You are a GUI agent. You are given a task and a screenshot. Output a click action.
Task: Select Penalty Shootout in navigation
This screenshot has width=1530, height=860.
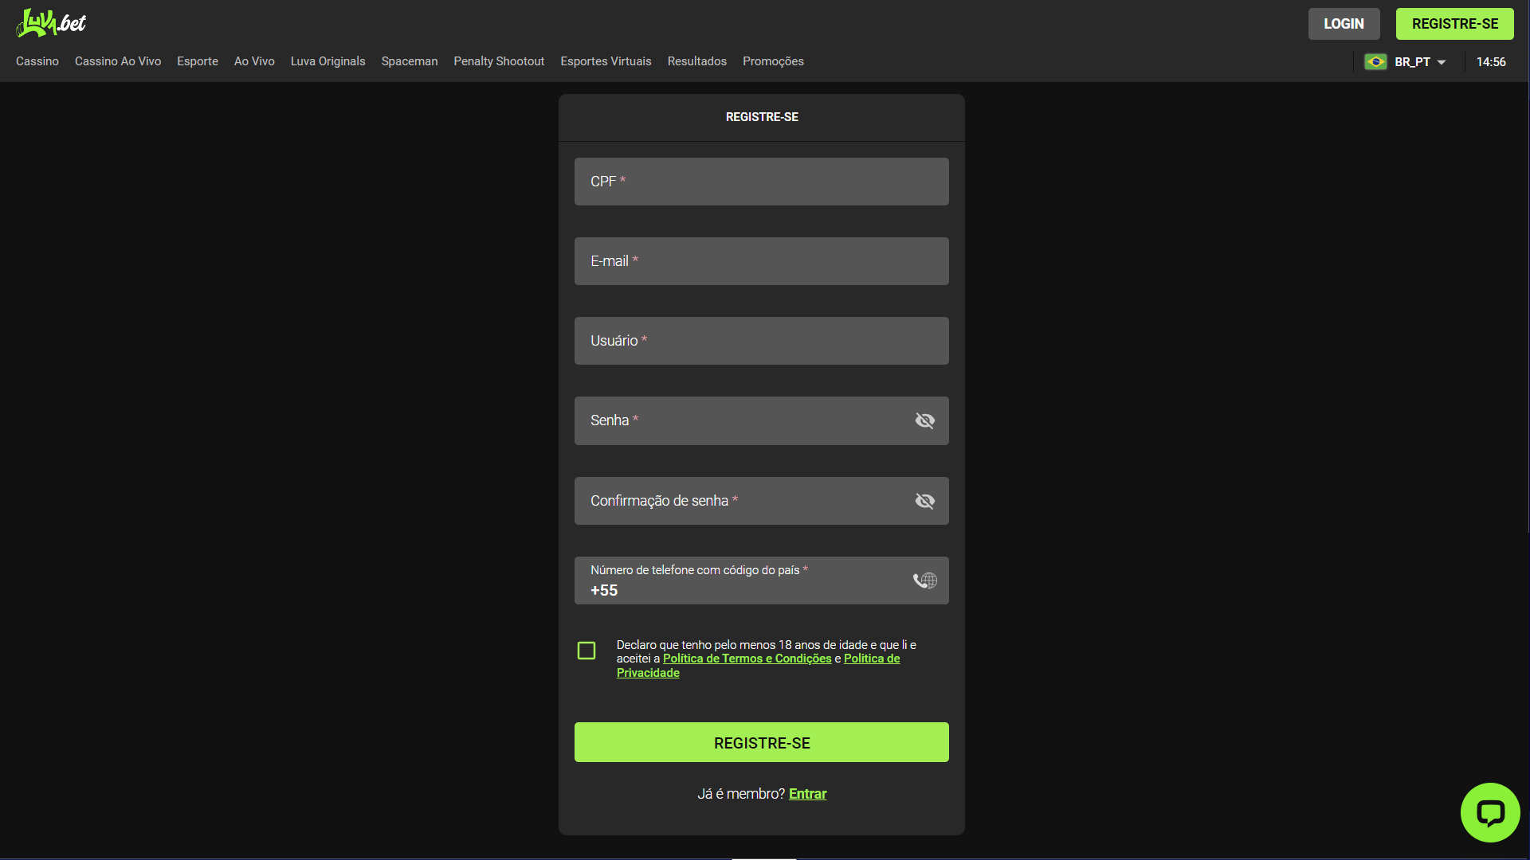pos(499,61)
